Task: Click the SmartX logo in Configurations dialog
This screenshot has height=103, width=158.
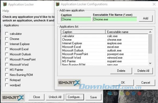Action: pos(69,83)
